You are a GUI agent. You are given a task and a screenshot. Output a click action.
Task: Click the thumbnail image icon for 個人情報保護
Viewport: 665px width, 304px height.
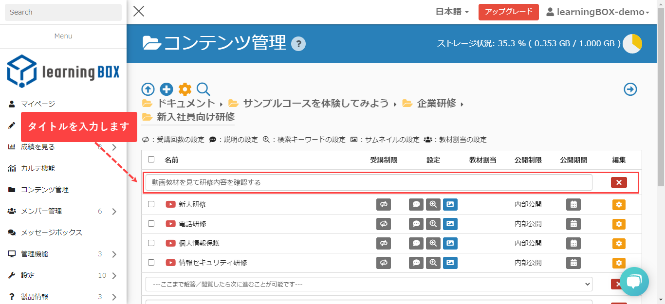click(450, 244)
